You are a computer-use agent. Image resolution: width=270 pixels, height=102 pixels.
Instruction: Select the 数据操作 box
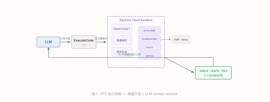pyautogui.click(x=122, y=40)
